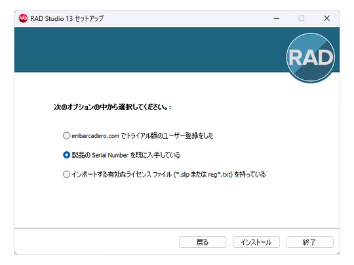Select the license file import radio button
This screenshot has width=354, height=265.
(66, 175)
